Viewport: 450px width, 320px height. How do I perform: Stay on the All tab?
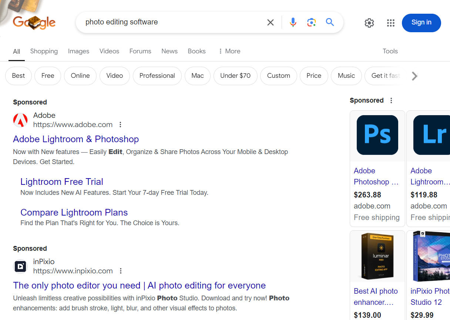[x=17, y=51]
